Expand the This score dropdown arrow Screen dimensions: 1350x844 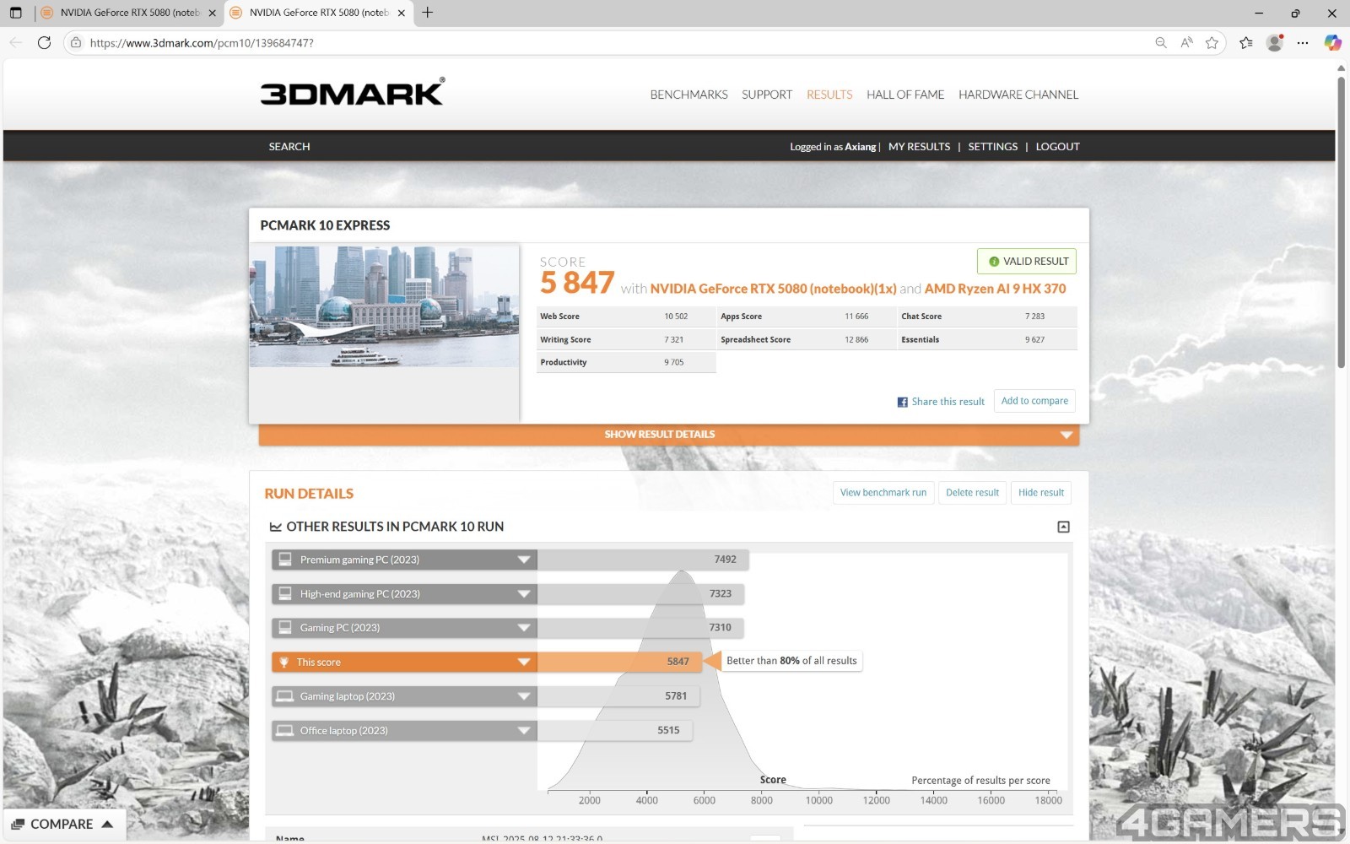point(523,663)
